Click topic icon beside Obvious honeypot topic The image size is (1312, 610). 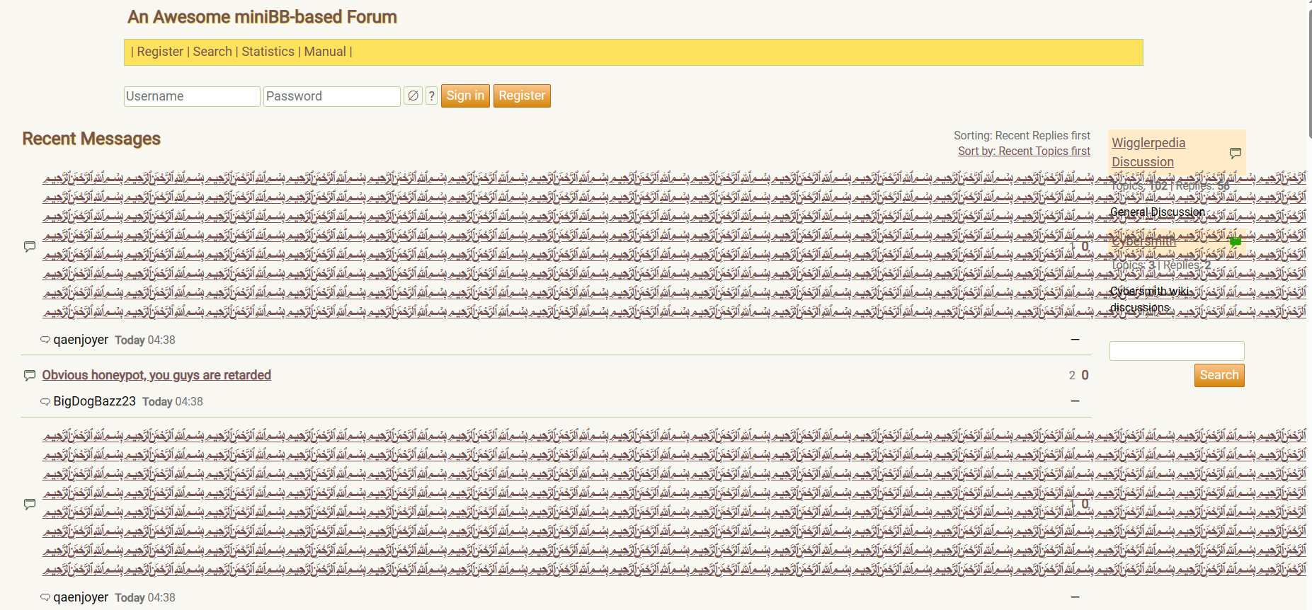click(x=30, y=375)
